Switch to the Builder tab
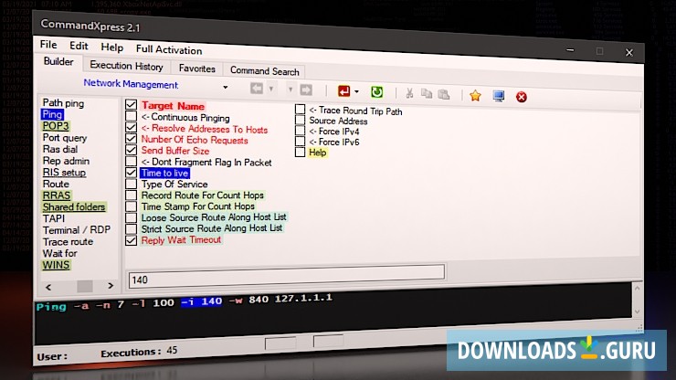 point(58,61)
